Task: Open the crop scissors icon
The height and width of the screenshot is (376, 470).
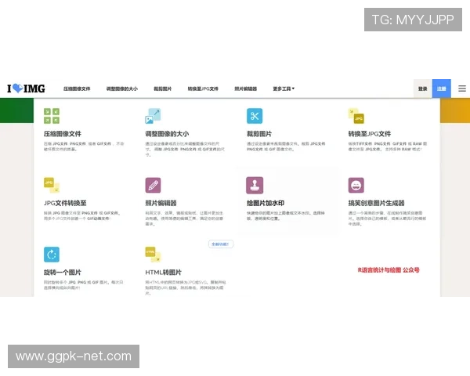Action: tap(255, 116)
